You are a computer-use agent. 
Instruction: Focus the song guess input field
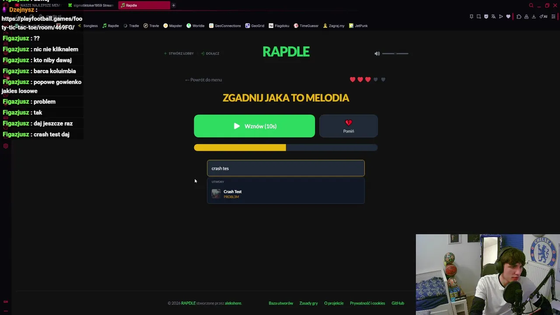click(286, 168)
